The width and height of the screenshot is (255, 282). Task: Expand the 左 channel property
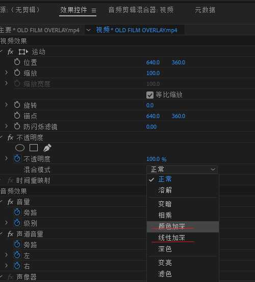[x=6, y=255]
